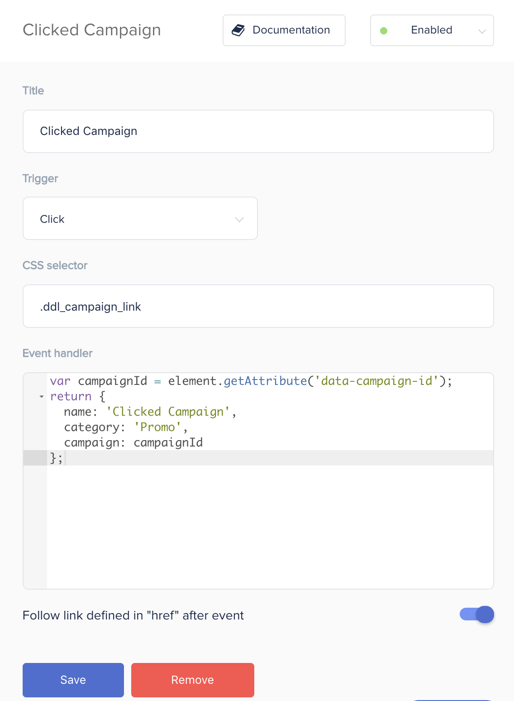
Task: Open the Documentation link
Action: (x=284, y=30)
